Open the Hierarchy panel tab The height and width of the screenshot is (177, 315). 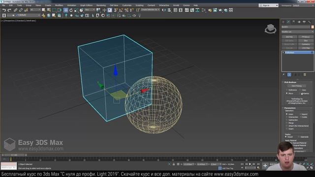click(294, 22)
